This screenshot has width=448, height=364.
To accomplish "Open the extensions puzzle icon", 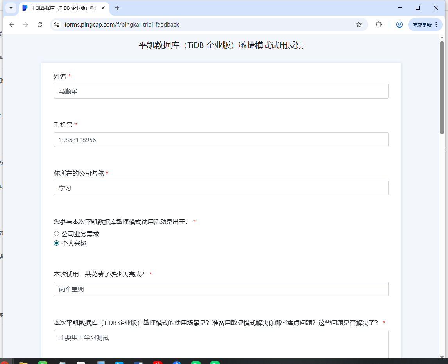I will [378, 25].
